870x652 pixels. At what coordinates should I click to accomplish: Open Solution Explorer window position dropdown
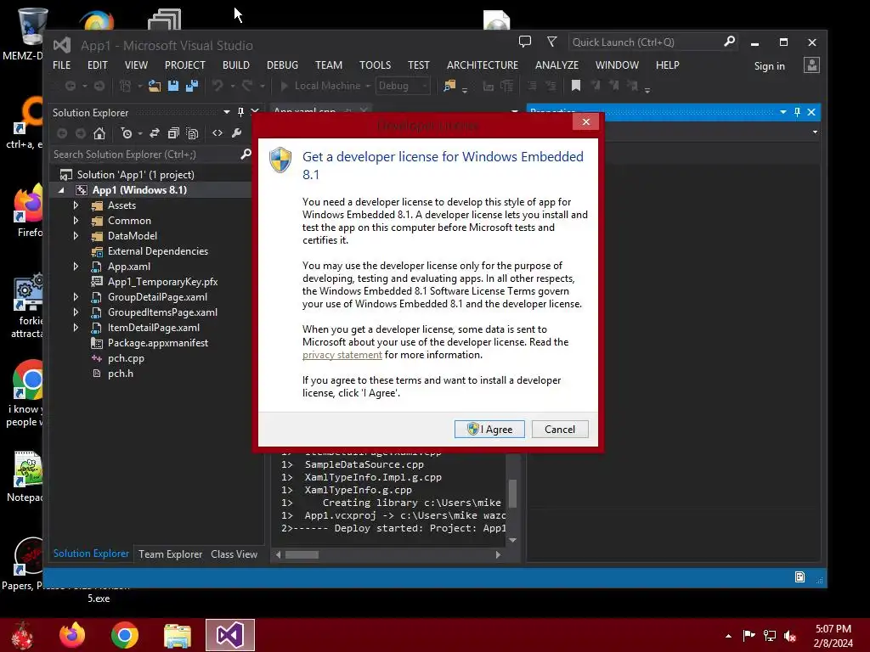(226, 112)
